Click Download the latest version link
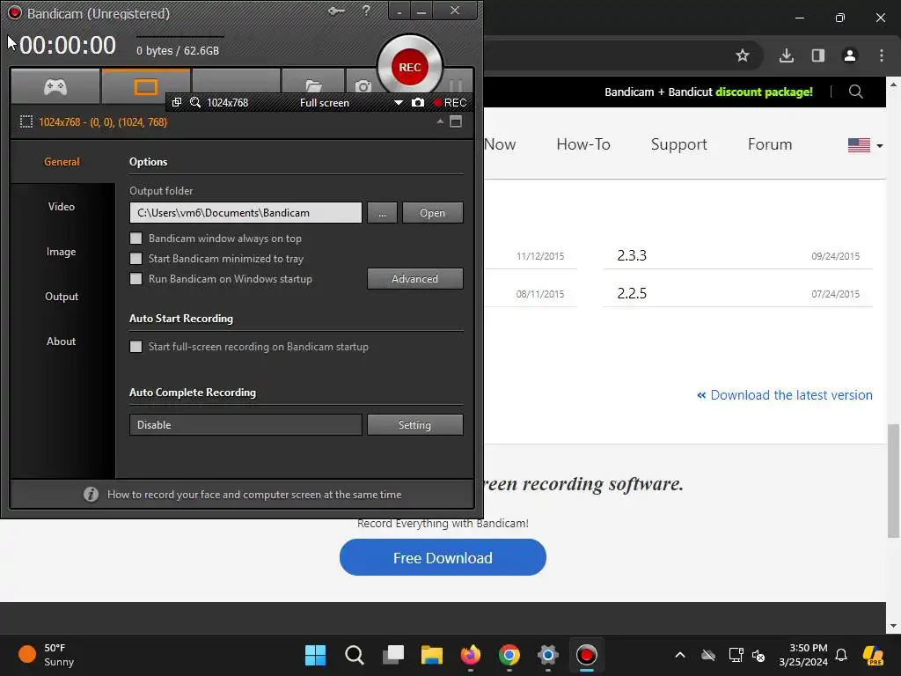 (x=785, y=395)
